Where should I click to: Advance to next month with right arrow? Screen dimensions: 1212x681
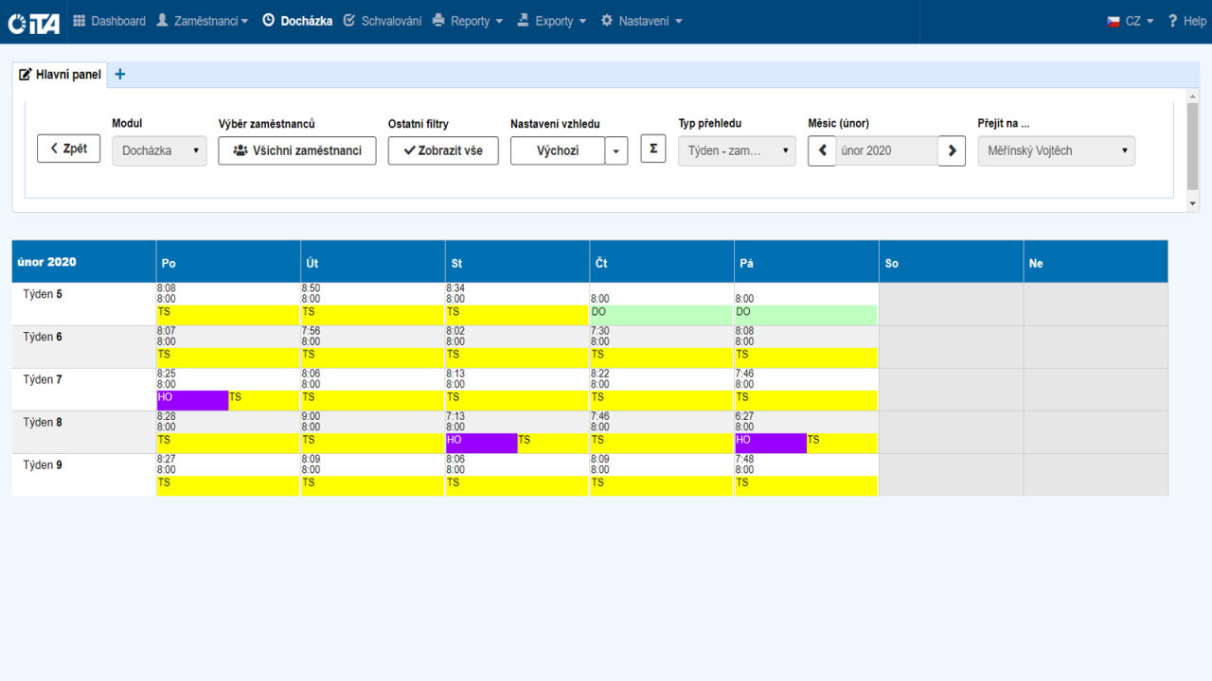952,150
